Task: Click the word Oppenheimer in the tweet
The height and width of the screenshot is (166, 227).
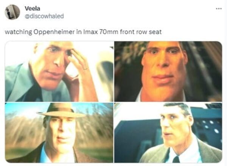Action: (x=54, y=32)
